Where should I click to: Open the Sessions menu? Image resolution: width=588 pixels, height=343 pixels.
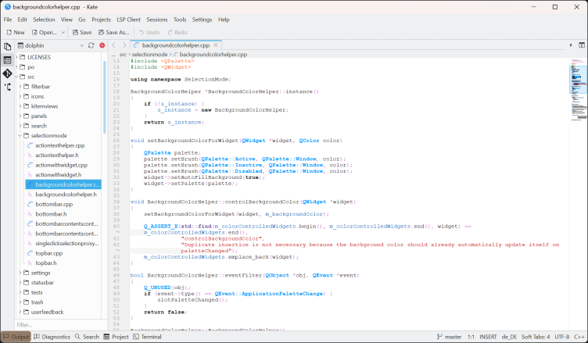coord(158,19)
